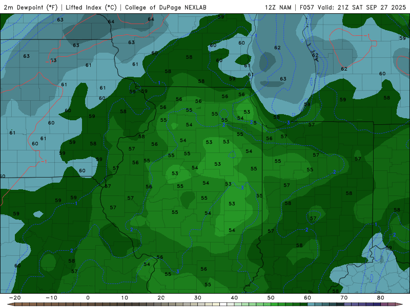Click the 10 label on the color scale
The image size is (410, 307).
click(125, 298)
